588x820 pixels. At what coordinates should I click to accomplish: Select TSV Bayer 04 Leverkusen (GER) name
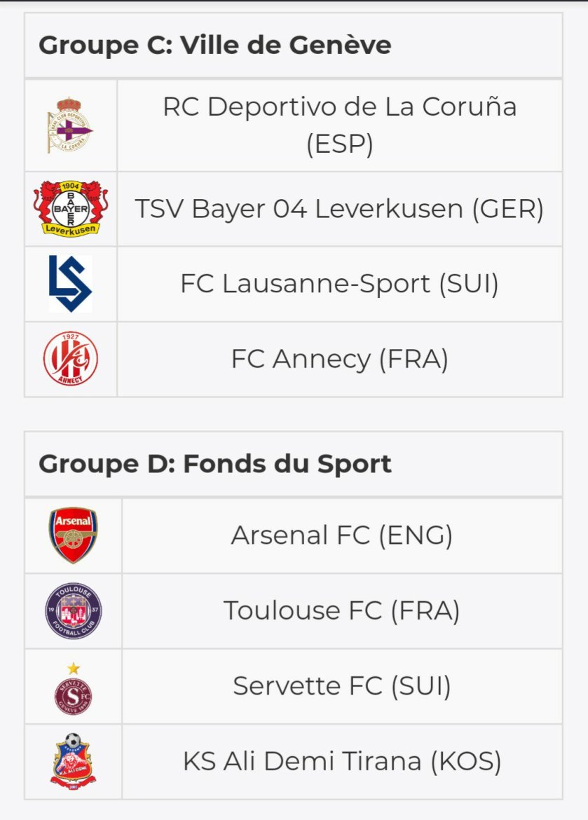click(339, 209)
